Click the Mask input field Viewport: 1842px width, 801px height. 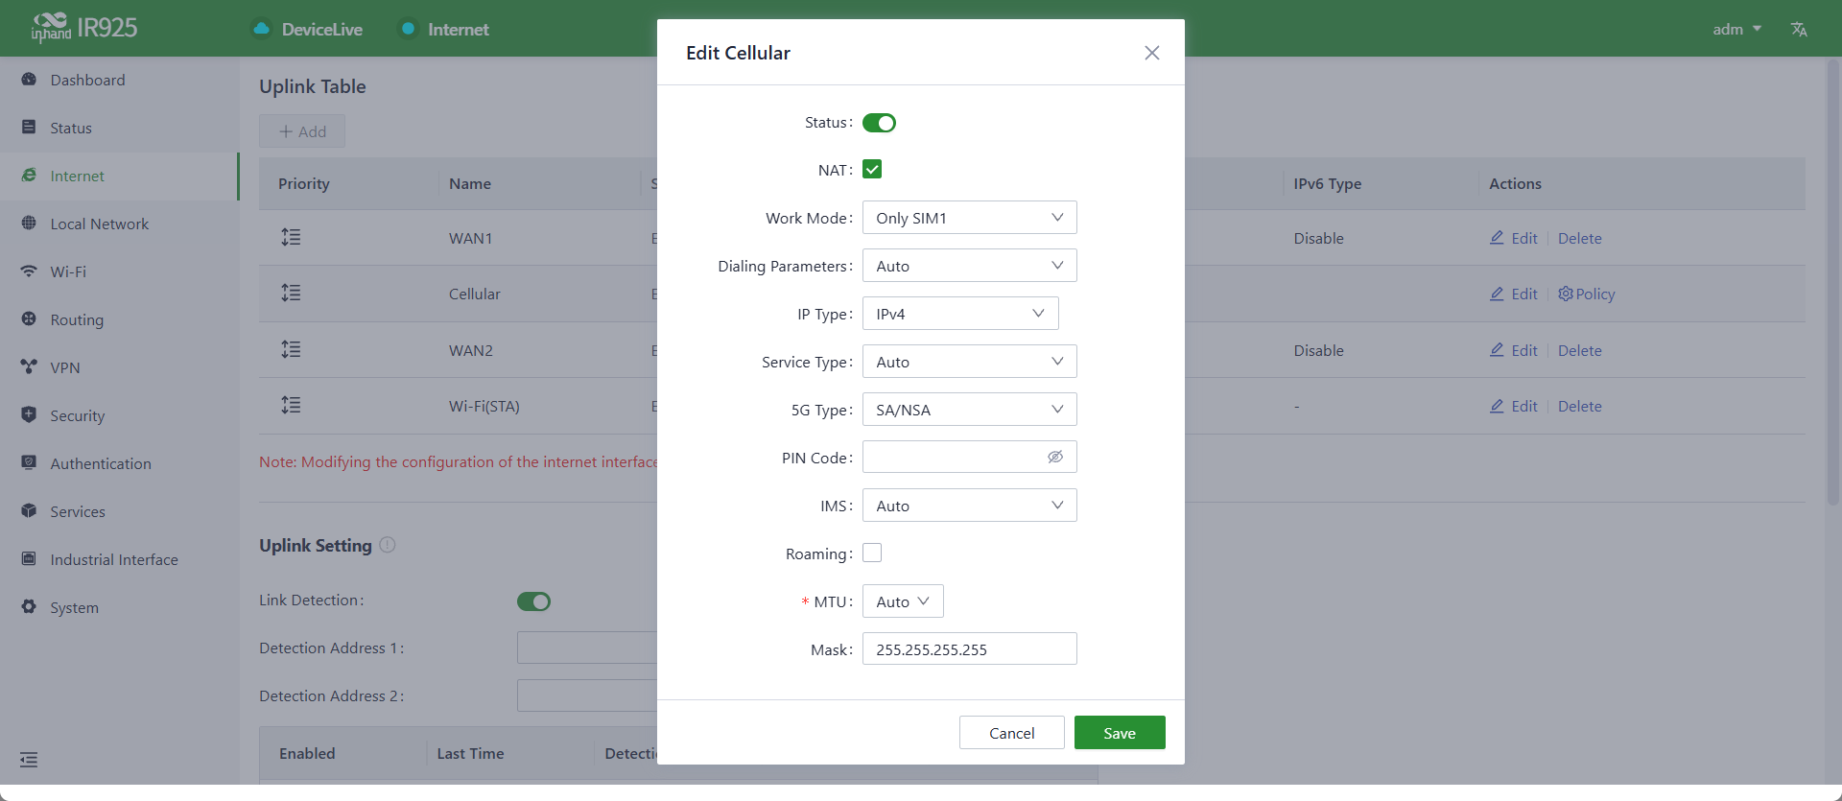pyautogui.click(x=969, y=648)
